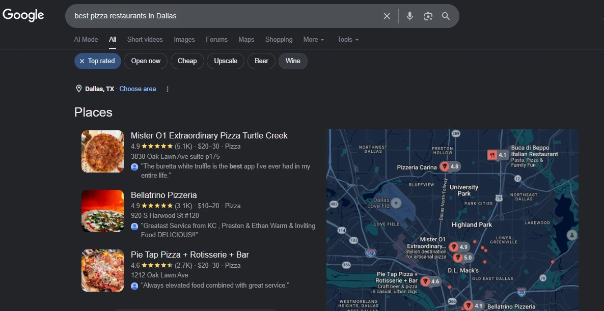Open the Tools dropdown
604x311 pixels.
pyautogui.click(x=348, y=40)
